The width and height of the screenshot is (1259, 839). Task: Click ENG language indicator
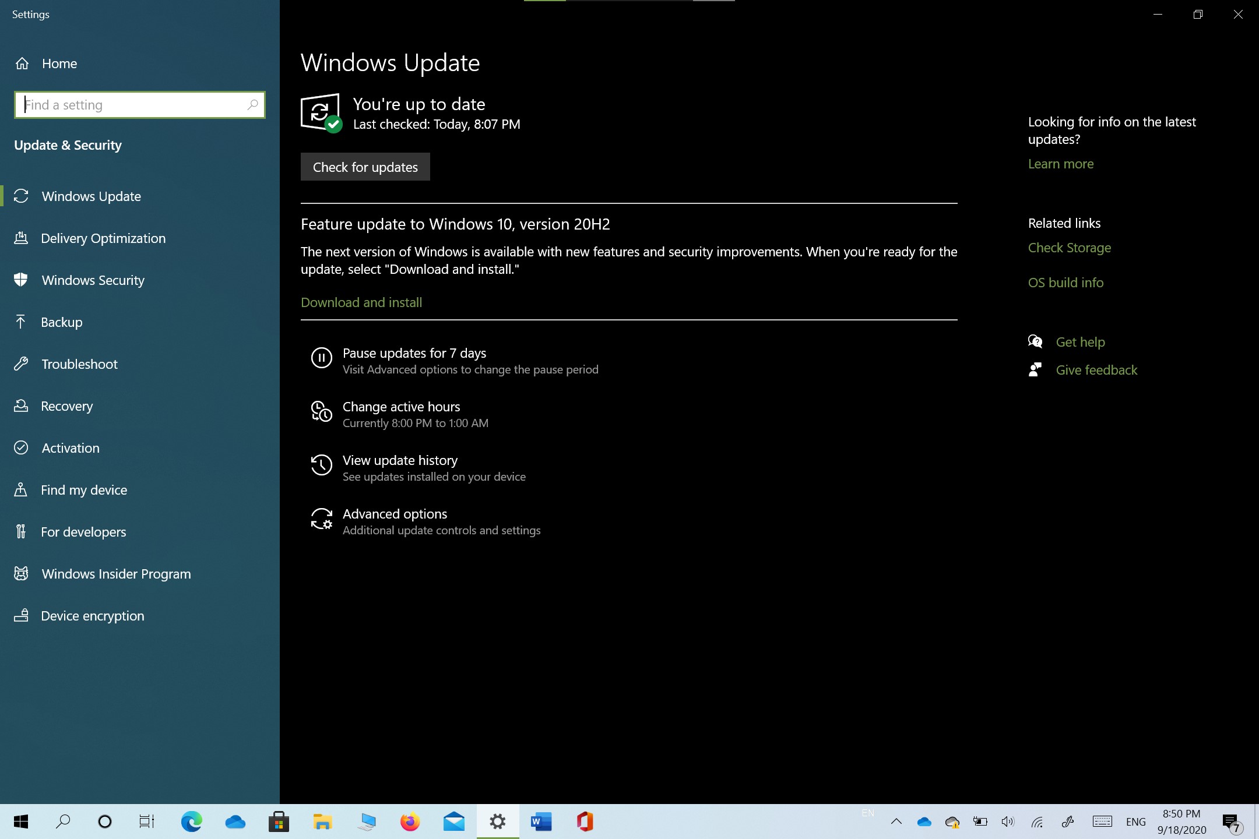pos(1135,822)
